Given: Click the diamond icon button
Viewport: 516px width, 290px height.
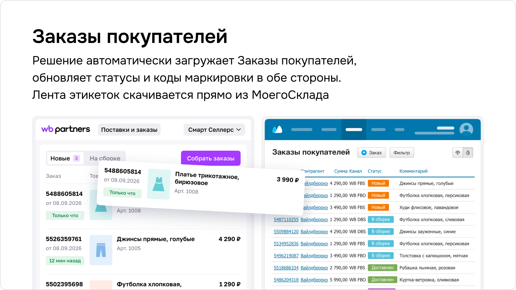Looking at the screenshot, I should point(458,153).
